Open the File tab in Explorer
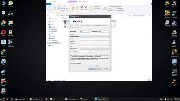Screen dimensions: 180x101 49,4
